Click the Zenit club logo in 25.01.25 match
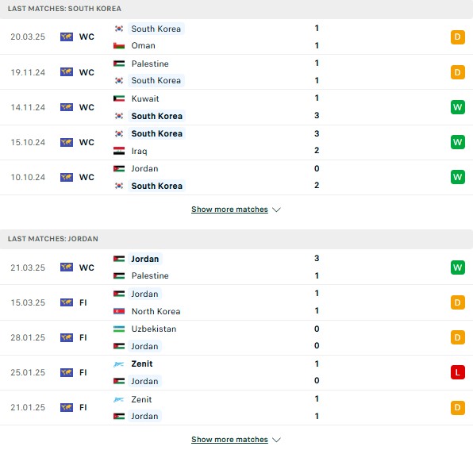This screenshot has width=473, height=454. click(x=118, y=364)
